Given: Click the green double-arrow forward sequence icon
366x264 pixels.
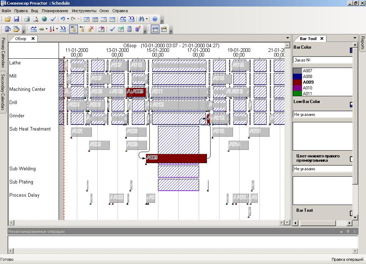Looking at the screenshot, I should (41, 29).
